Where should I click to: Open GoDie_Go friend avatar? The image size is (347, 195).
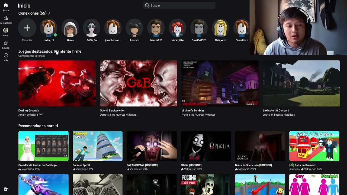pyautogui.click(x=92, y=28)
